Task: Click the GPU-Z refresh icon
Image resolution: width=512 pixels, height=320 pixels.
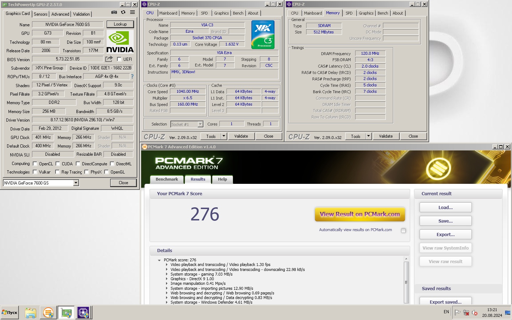Action: pos(123,12)
